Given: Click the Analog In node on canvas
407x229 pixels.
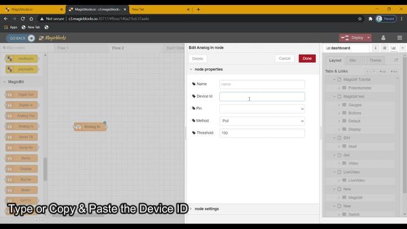Looking at the screenshot, I should click(91, 127).
